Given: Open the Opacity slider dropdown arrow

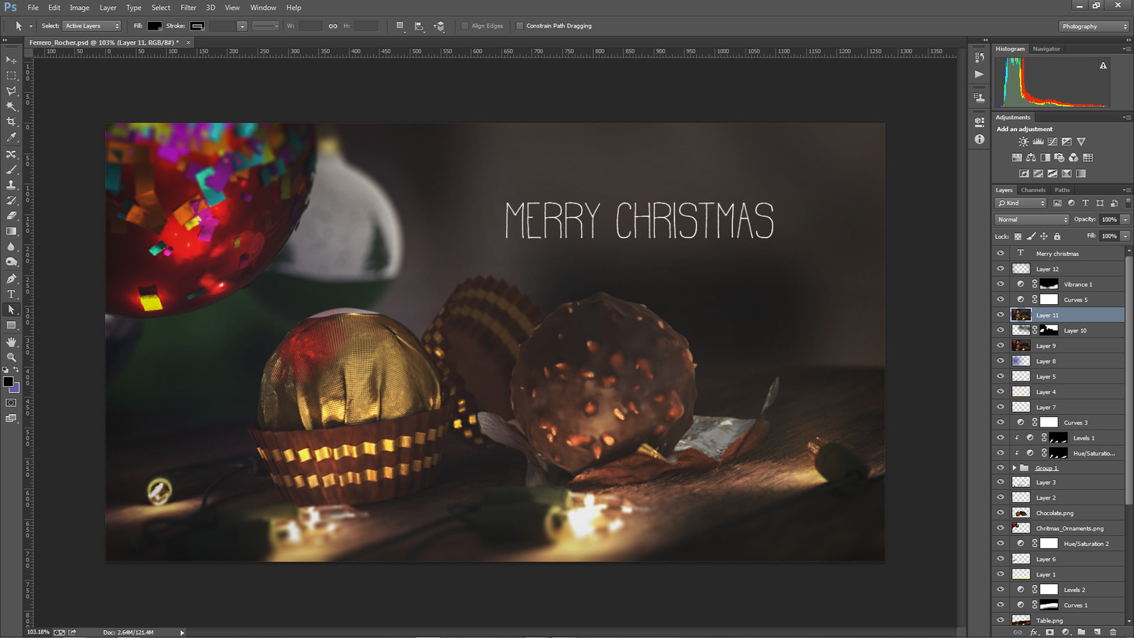Looking at the screenshot, I should [1125, 220].
